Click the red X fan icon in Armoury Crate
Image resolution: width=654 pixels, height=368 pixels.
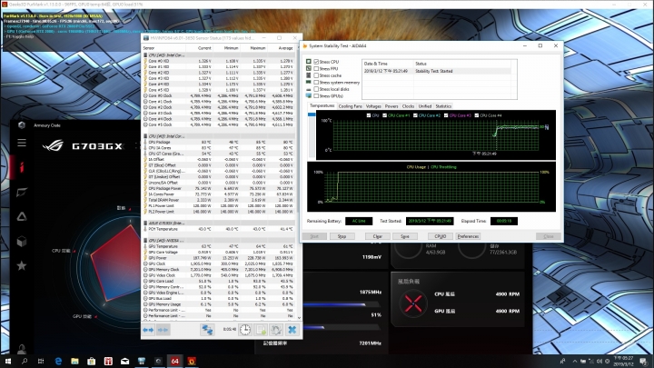(413, 303)
